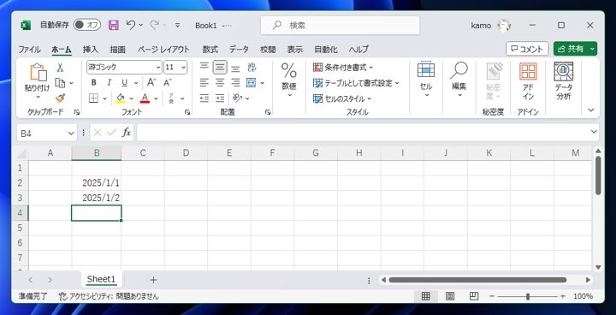Image resolution: width=616 pixels, height=315 pixels.
Task: Click the Insert Function fx icon
Action: pyautogui.click(x=126, y=133)
